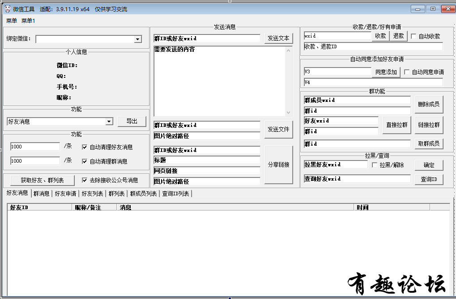Expand the 绑定微信 account dropdown
The height and width of the screenshot is (299, 456).
click(138, 39)
